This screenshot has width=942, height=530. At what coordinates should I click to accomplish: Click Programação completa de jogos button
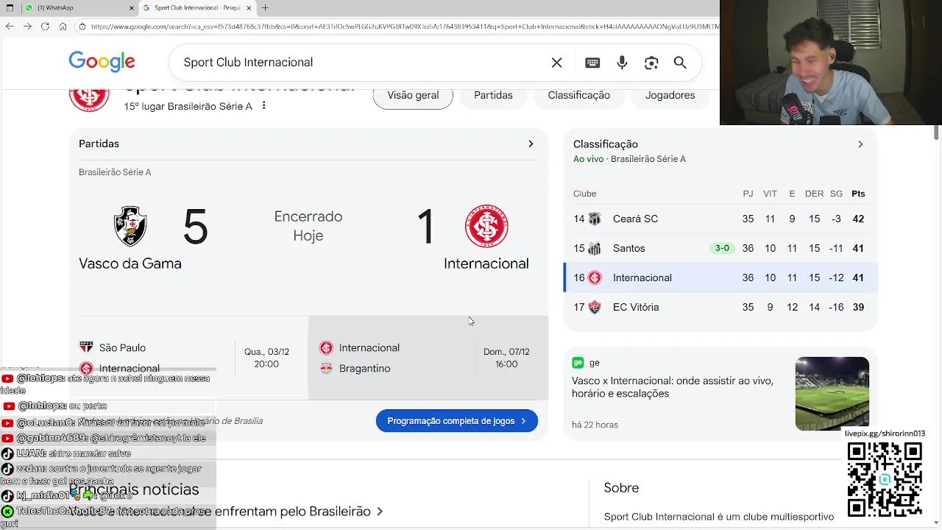click(x=457, y=421)
